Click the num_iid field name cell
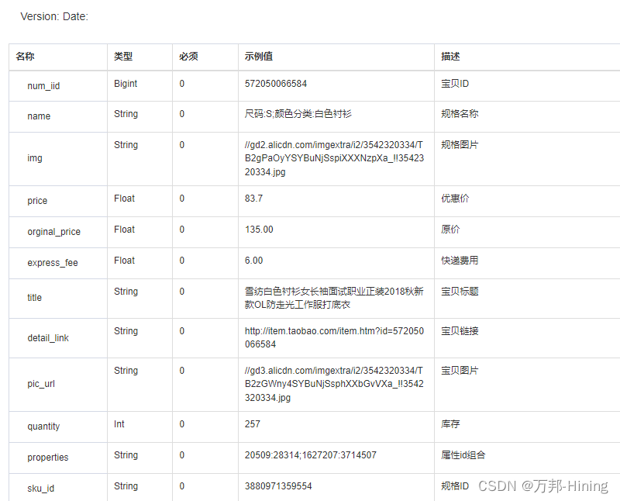Viewport: 620px width, 501px height. pyautogui.click(x=43, y=84)
